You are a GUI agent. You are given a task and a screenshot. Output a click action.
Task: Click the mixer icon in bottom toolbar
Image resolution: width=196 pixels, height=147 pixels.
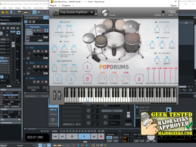tap(44, 145)
